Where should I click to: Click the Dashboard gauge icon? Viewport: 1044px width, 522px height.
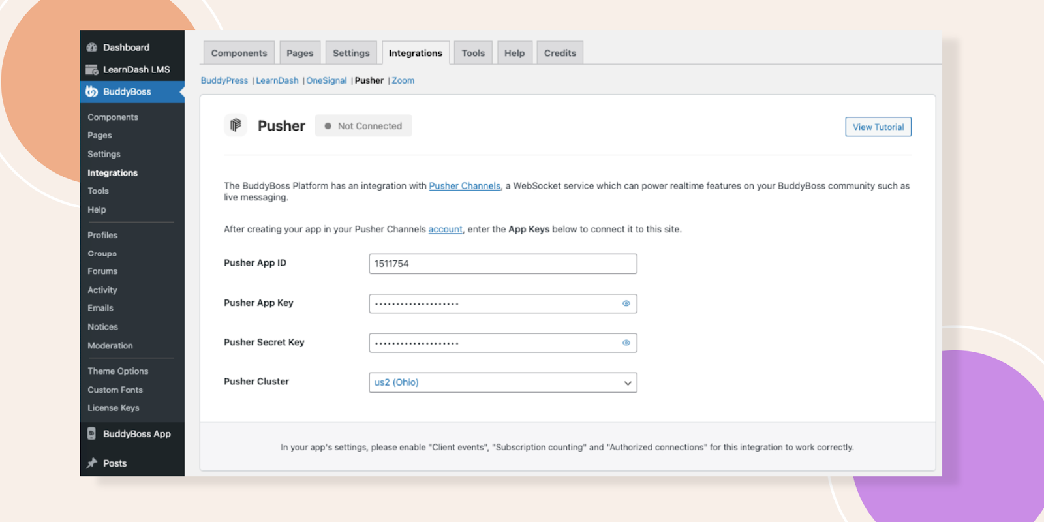[x=92, y=48]
